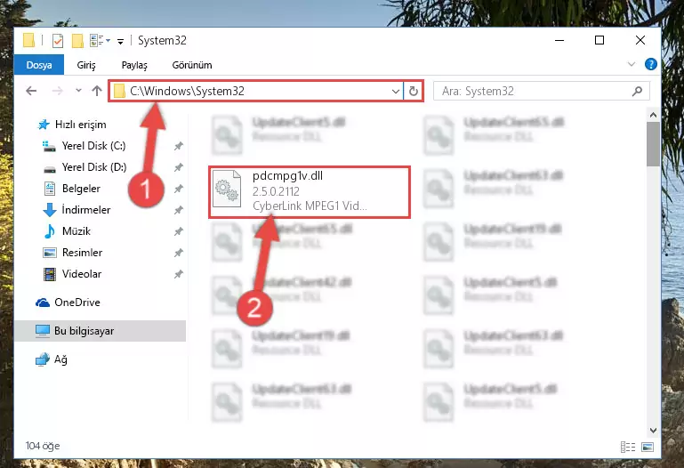Expand the ribbon with the chevron
684x468 pixels.
click(x=631, y=65)
